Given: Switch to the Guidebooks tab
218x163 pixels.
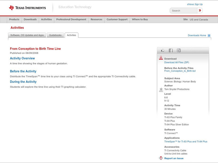Looking at the screenshot, I should tap(56, 35).
